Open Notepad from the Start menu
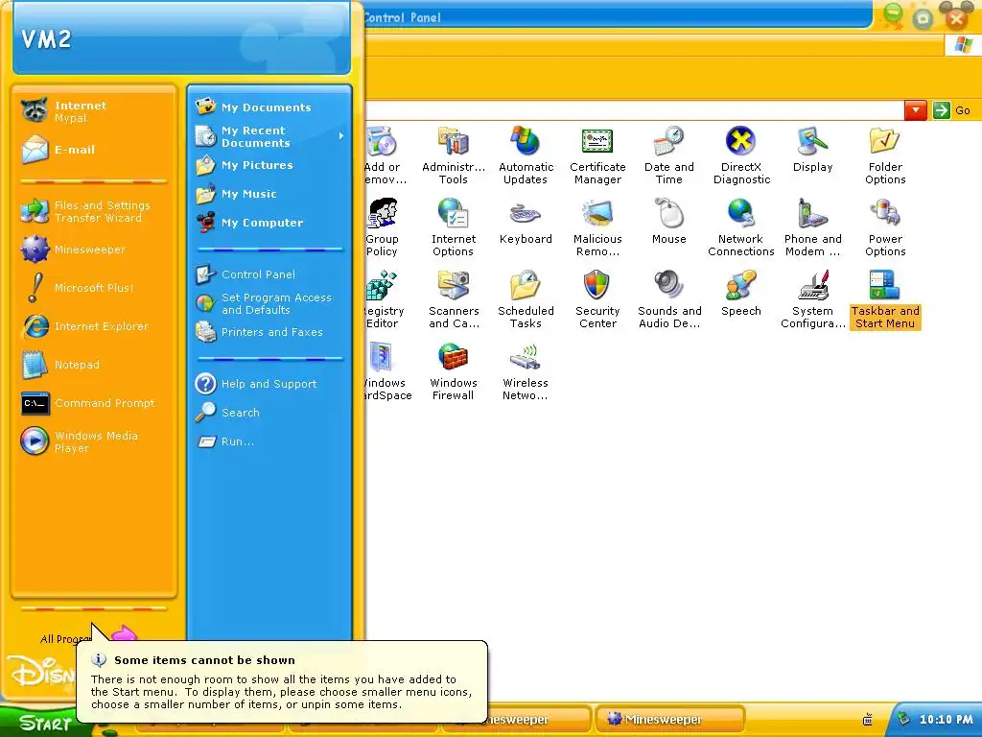Image resolution: width=982 pixels, height=737 pixels. (x=94, y=364)
